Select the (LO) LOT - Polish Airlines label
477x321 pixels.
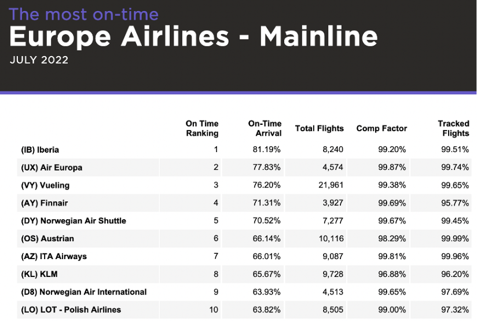71,309
